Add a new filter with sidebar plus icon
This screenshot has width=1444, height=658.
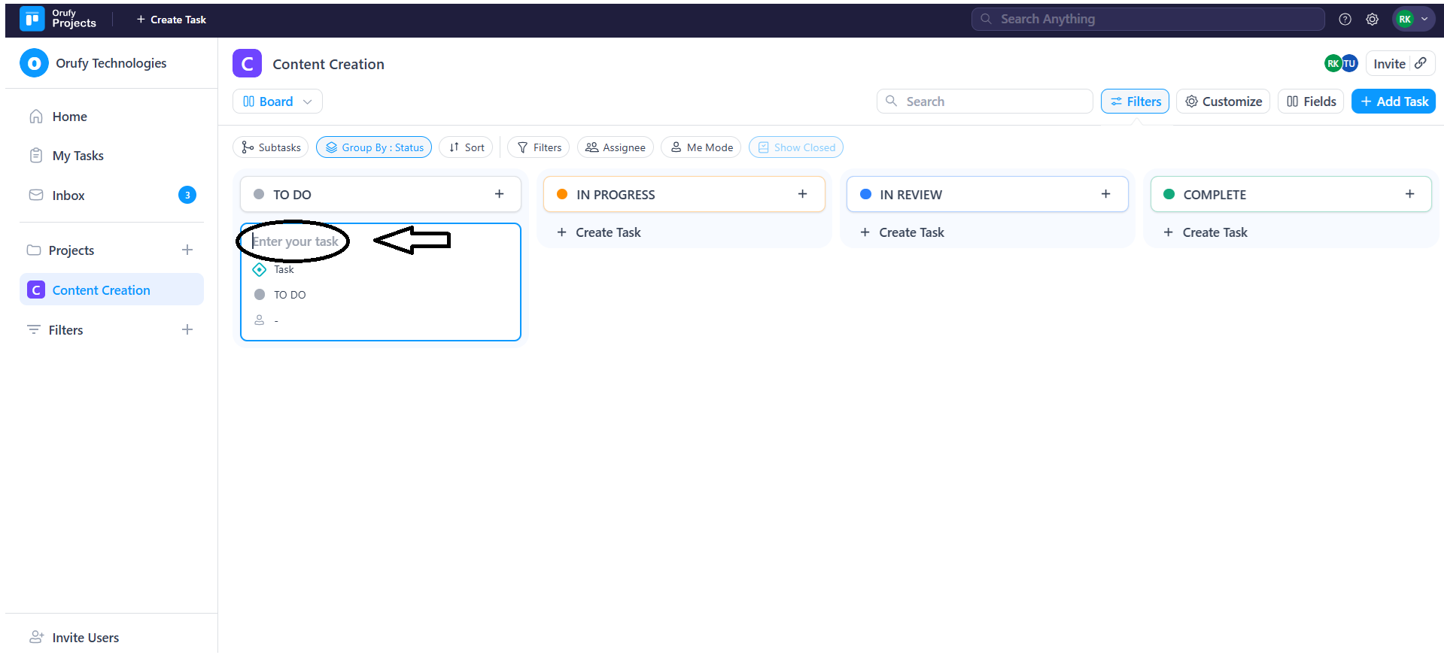pyautogui.click(x=187, y=329)
